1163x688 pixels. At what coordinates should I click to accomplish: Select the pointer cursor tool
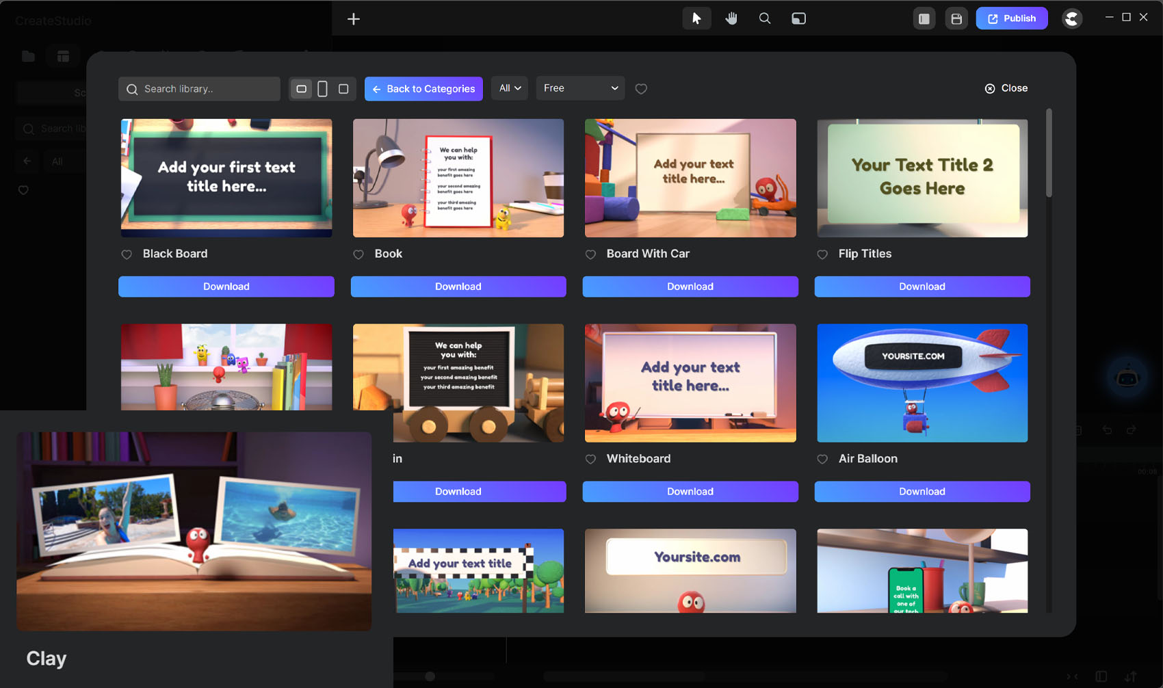coord(696,18)
